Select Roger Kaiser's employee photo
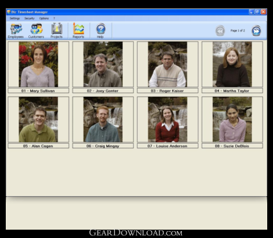Viewport: 273px width, 238px height. [x=168, y=64]
